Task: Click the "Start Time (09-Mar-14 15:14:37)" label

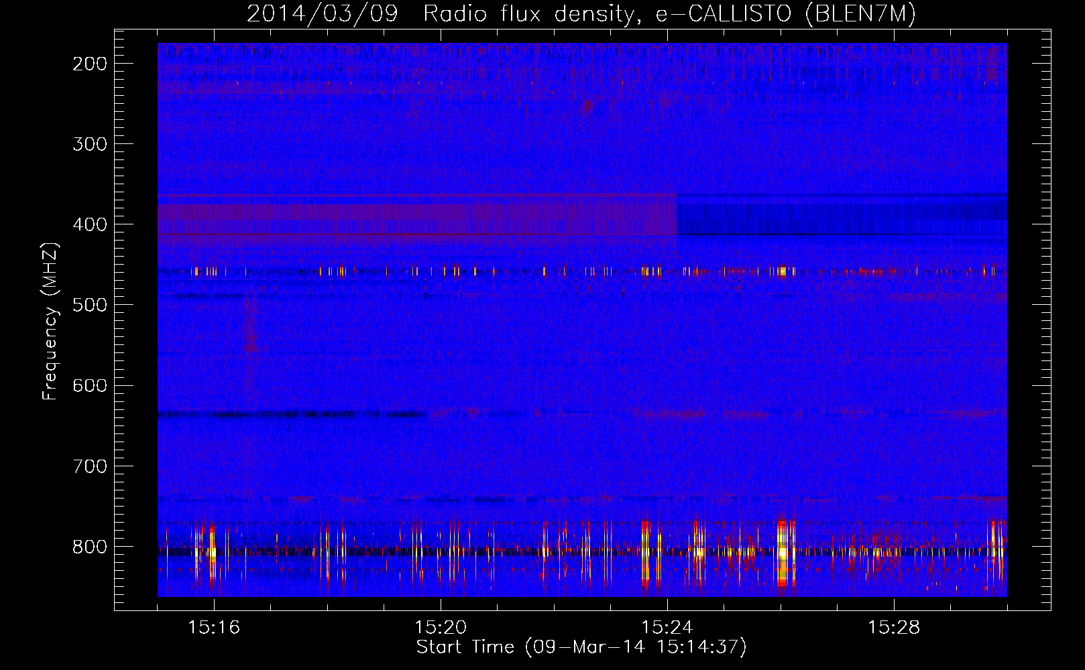Action: pos(581,647)
